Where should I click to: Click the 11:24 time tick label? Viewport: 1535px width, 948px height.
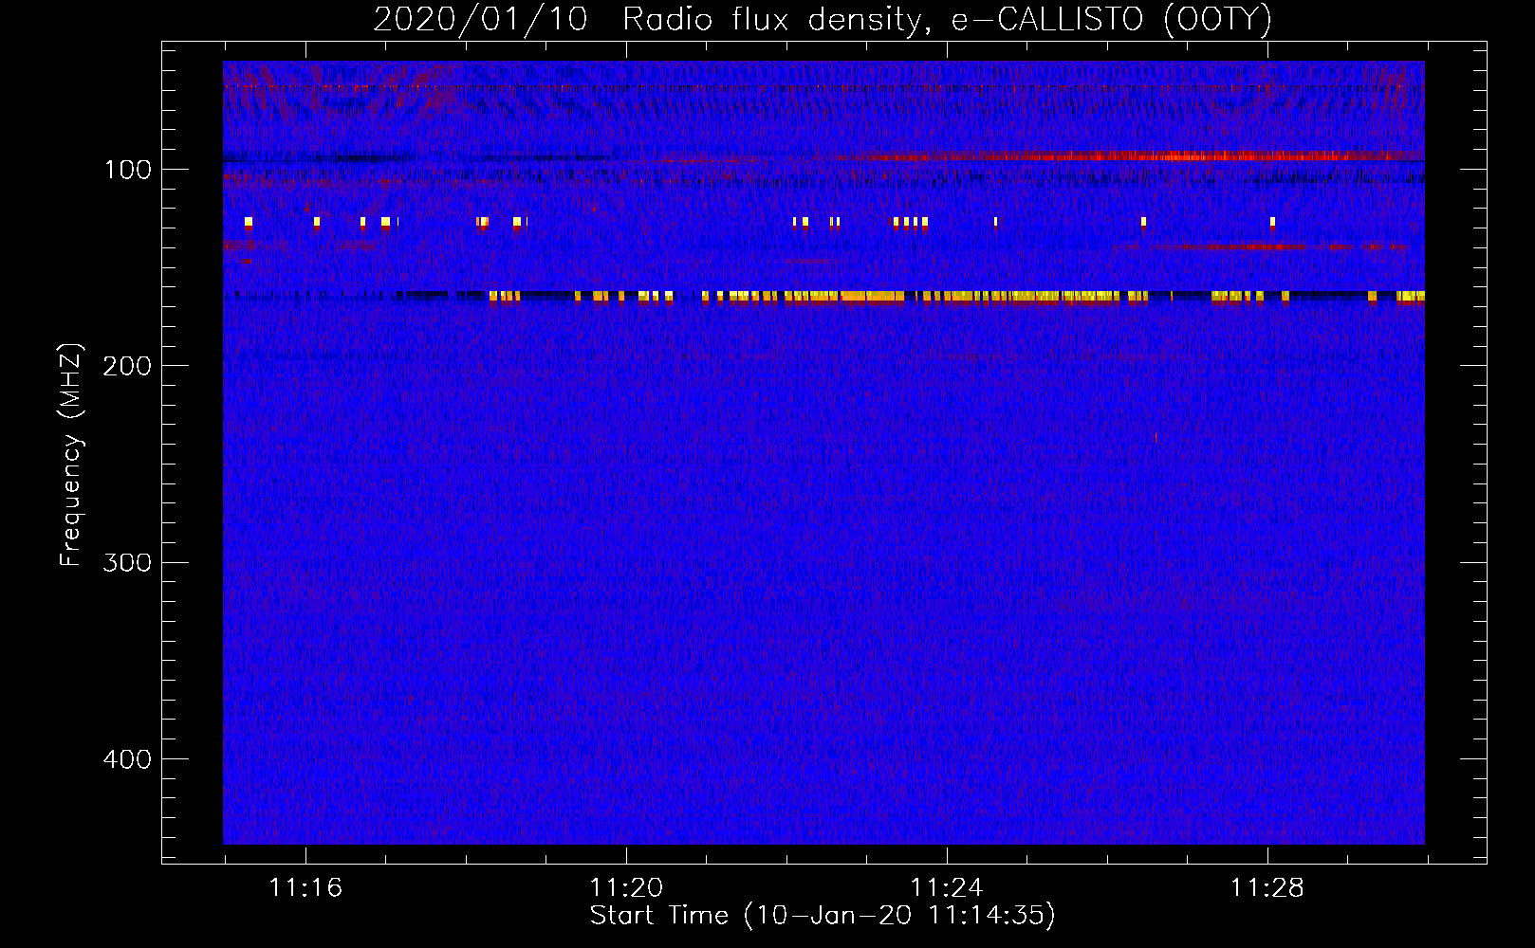pos(947,888)
